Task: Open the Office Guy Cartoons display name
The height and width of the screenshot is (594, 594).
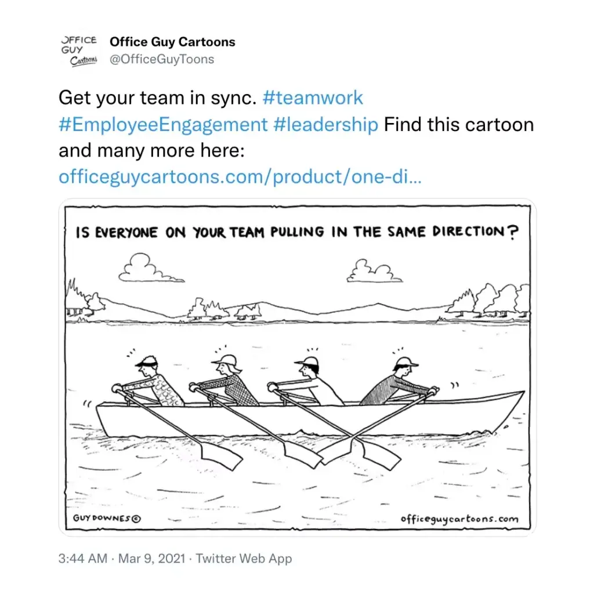Action: (172, 42)
